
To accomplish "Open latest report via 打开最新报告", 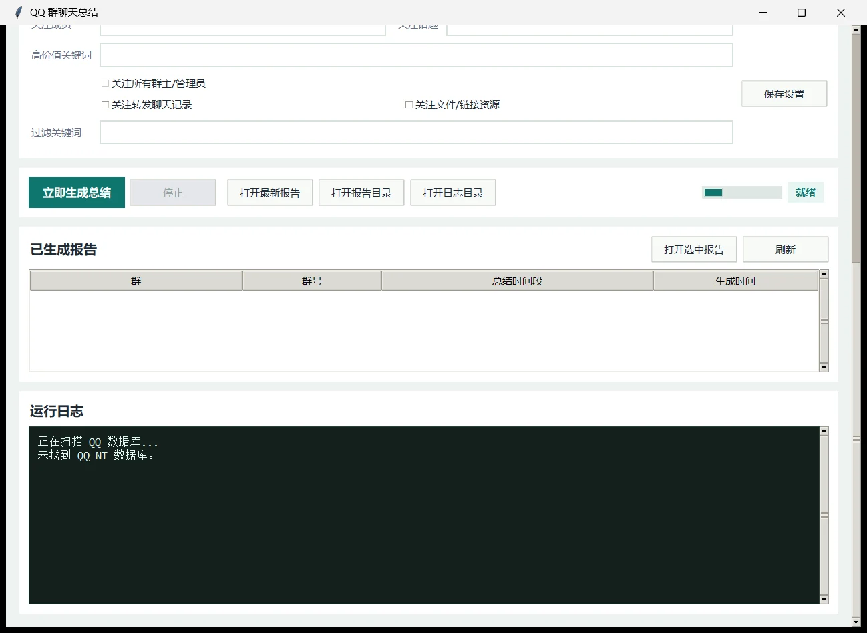I will coord(270,193).
